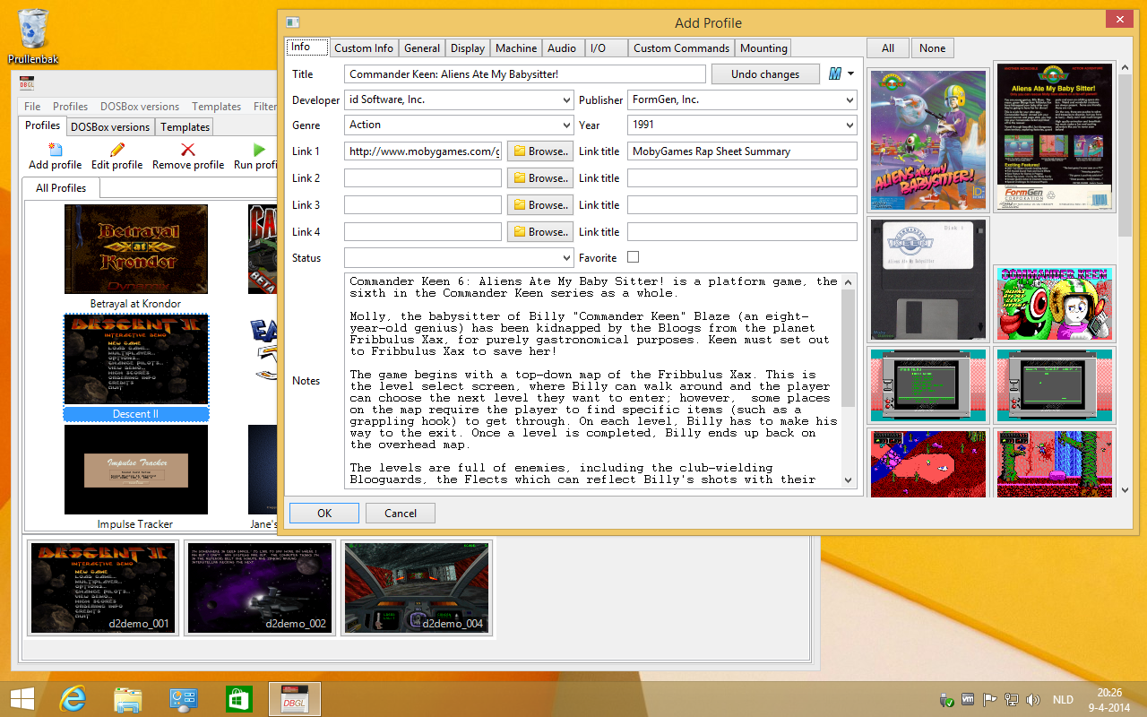Open the Recycle Bin (Prullenbak) desktop icon

click(x=34, y=30)
